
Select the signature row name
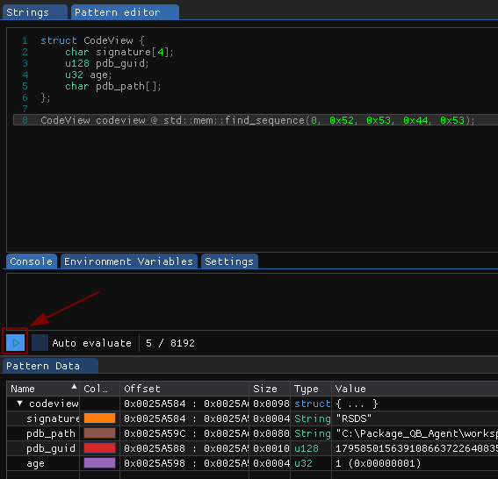[x=53, y=418]
